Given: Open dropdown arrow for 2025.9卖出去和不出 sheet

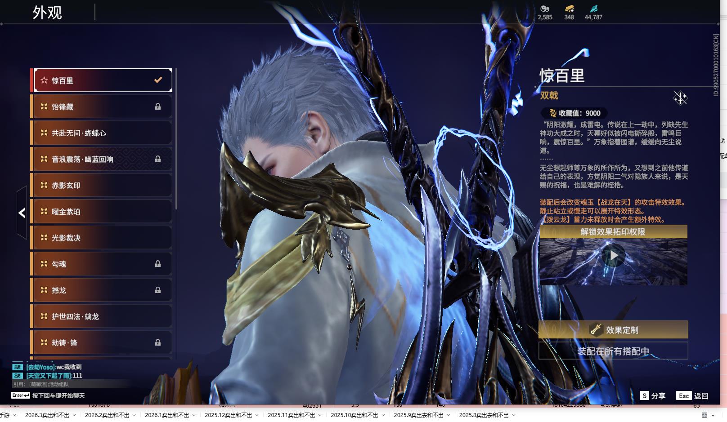Looking at the screenshot, I should (449, 415).
